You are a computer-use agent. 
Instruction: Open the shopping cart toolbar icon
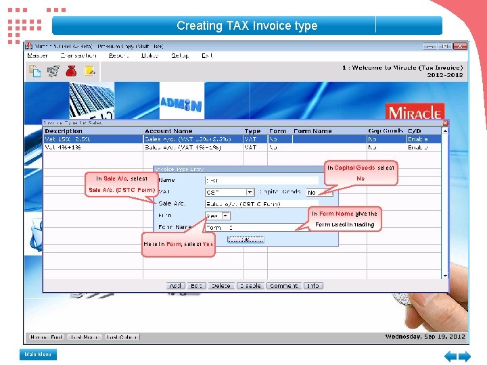tap(53, 71)
